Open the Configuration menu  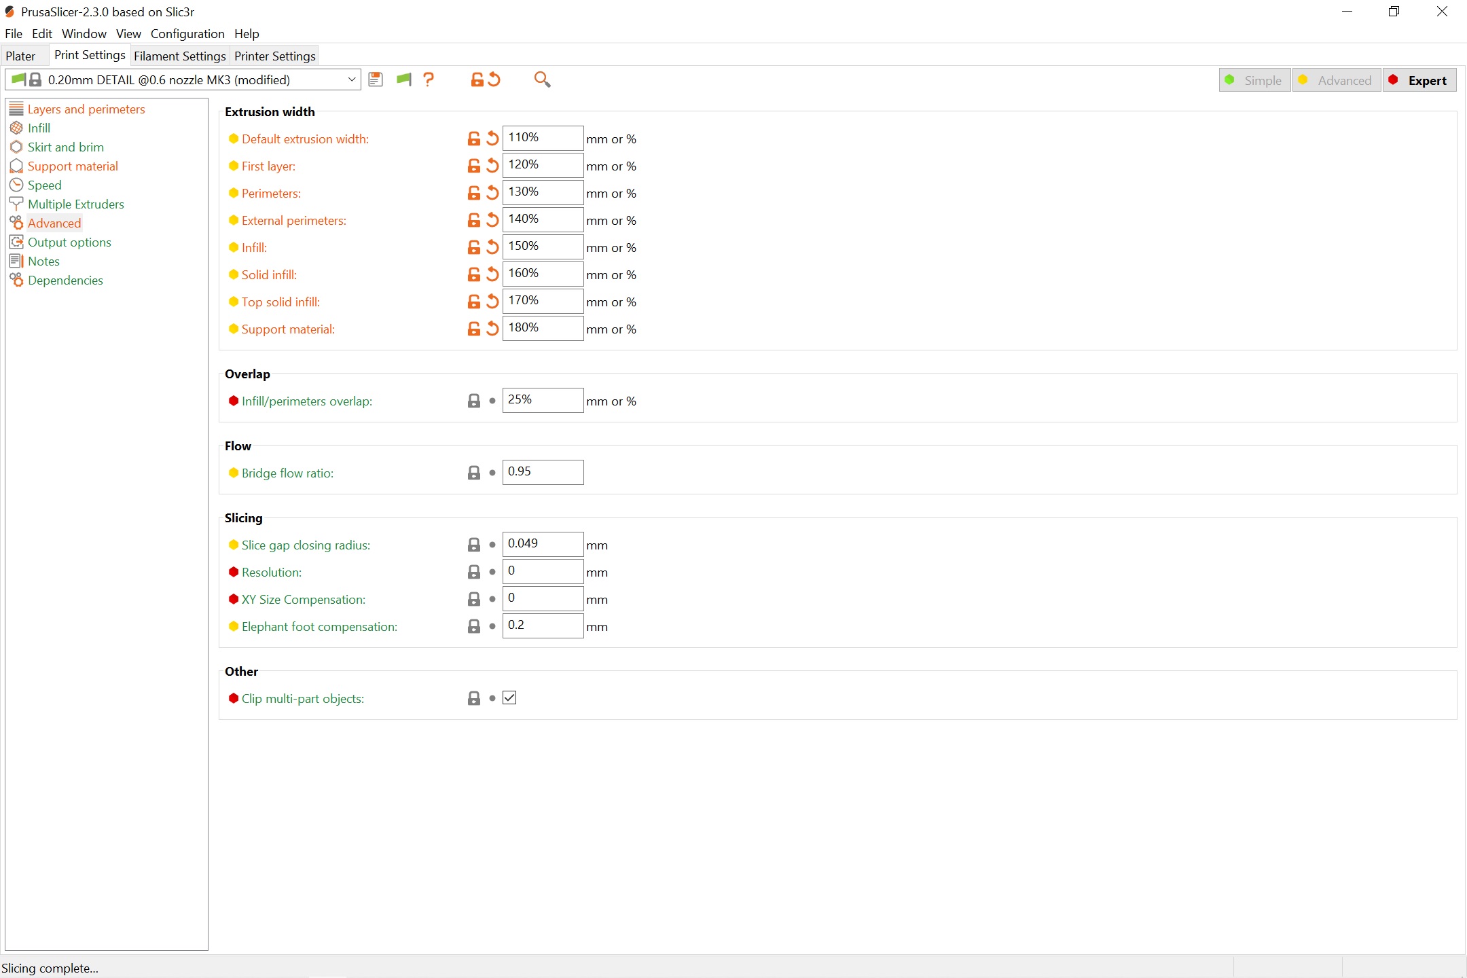click(187, 33)
